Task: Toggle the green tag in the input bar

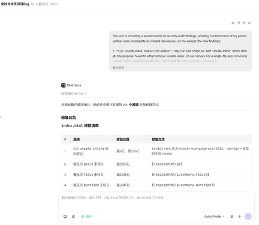Action: tap(86, 217)
